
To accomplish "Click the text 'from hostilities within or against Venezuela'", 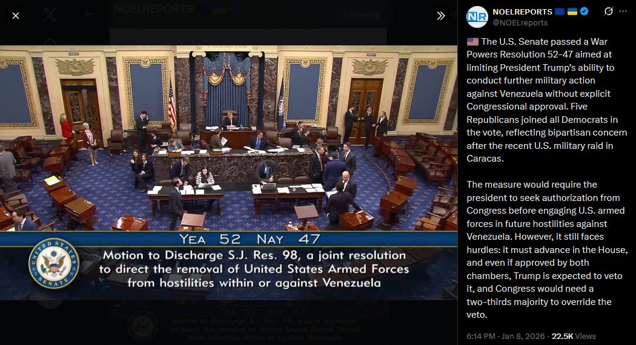I will (x=254, y=283).
